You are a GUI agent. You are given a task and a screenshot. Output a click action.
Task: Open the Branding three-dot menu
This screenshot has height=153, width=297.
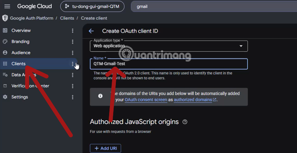coord(72,42)
